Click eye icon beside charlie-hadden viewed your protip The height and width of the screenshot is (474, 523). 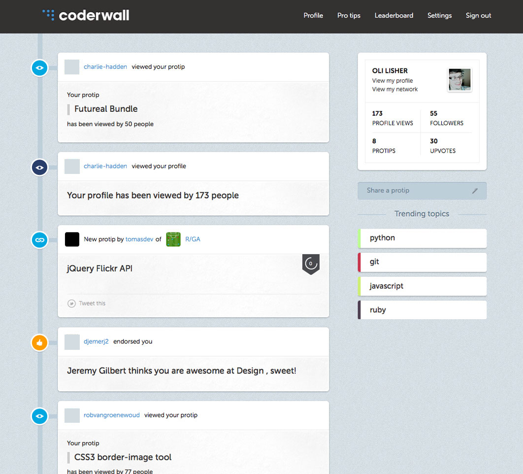click(x=40, y=68)
